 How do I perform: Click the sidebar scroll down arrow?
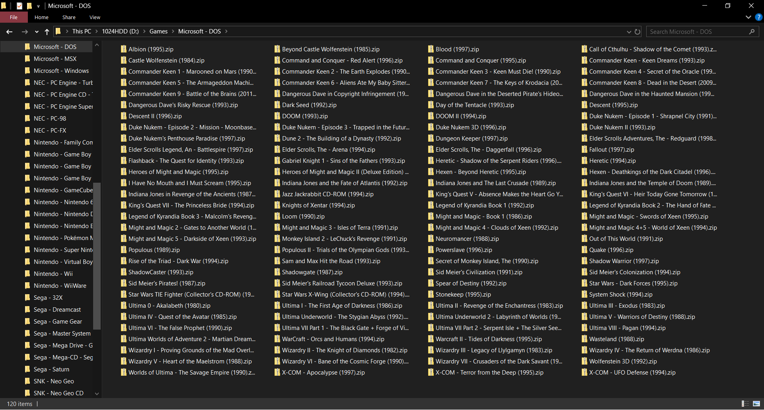[97, 394]
